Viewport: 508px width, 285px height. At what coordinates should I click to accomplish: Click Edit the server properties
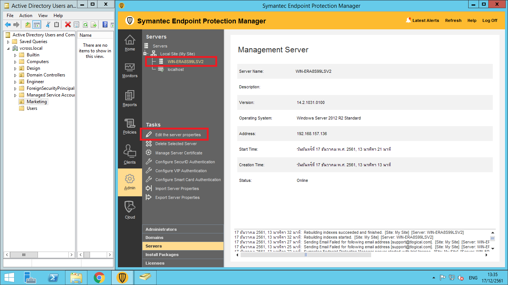coord(178,135)
